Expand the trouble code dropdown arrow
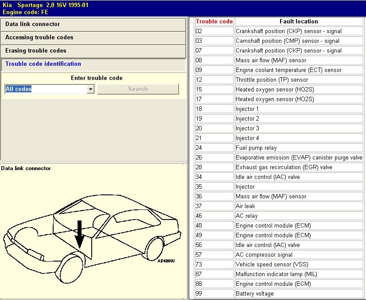Screen dimensions: 366x300 (x=90, y=89)
